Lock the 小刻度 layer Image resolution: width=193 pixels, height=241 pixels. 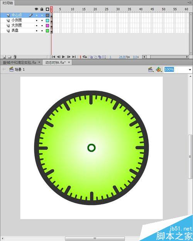[42, 20]
